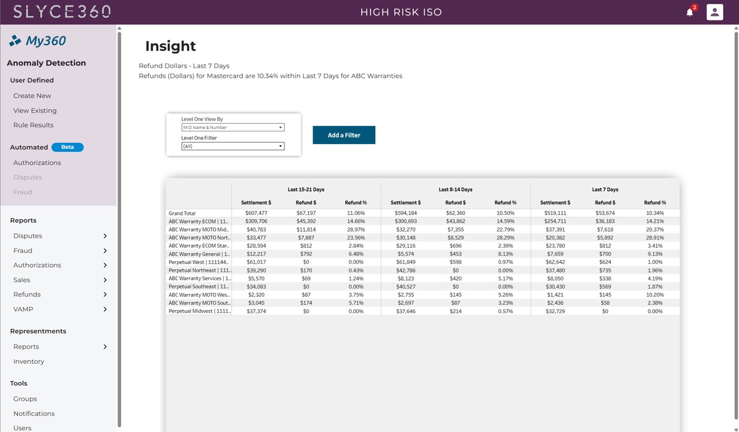Select ABC Warranty Services row label
This screenshot has height=432, width=739.
click(200, 278)
